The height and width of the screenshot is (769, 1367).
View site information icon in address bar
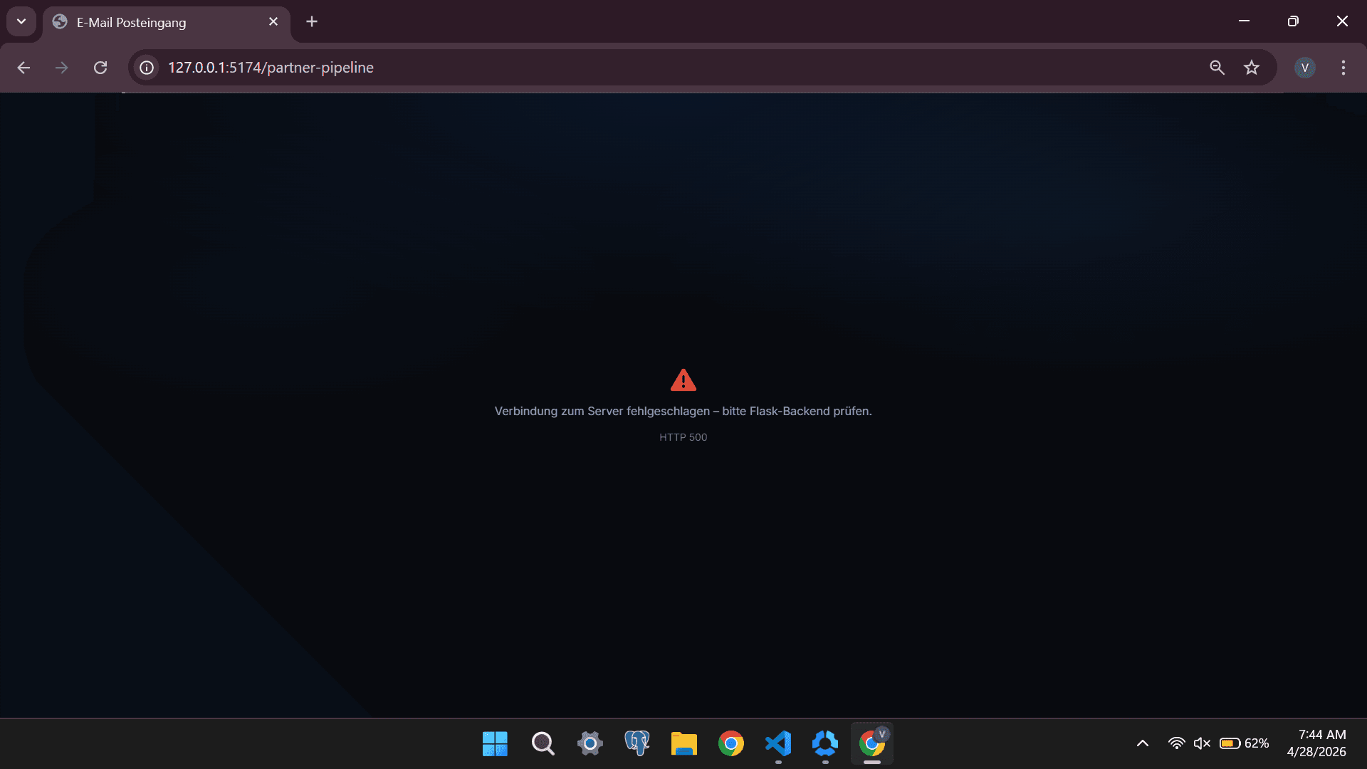pos(147,68)
